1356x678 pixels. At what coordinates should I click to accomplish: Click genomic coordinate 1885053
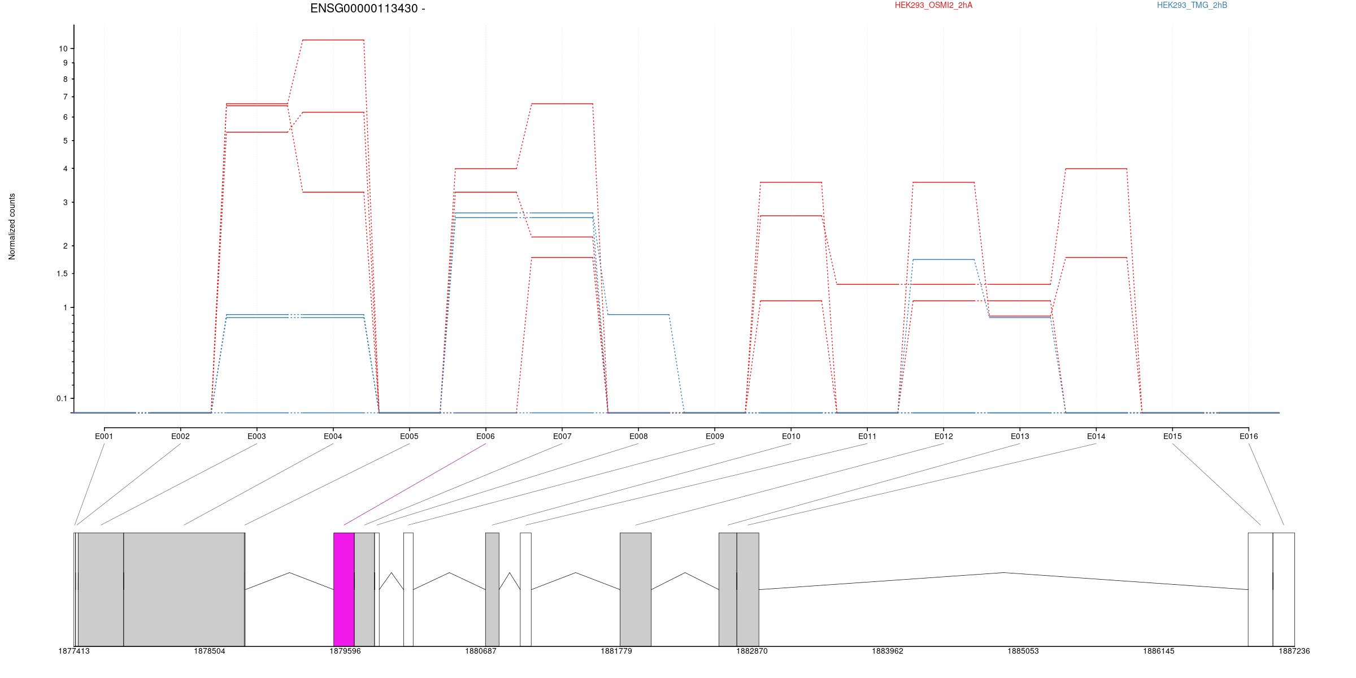coord(1023,651)
